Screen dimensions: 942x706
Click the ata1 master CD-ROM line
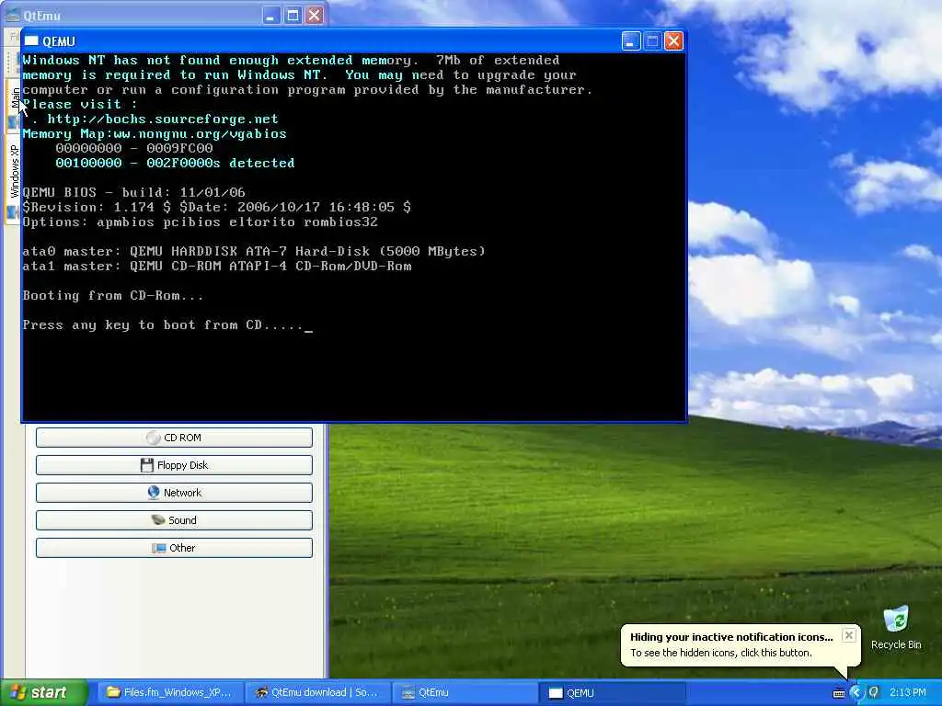[217, 266]
